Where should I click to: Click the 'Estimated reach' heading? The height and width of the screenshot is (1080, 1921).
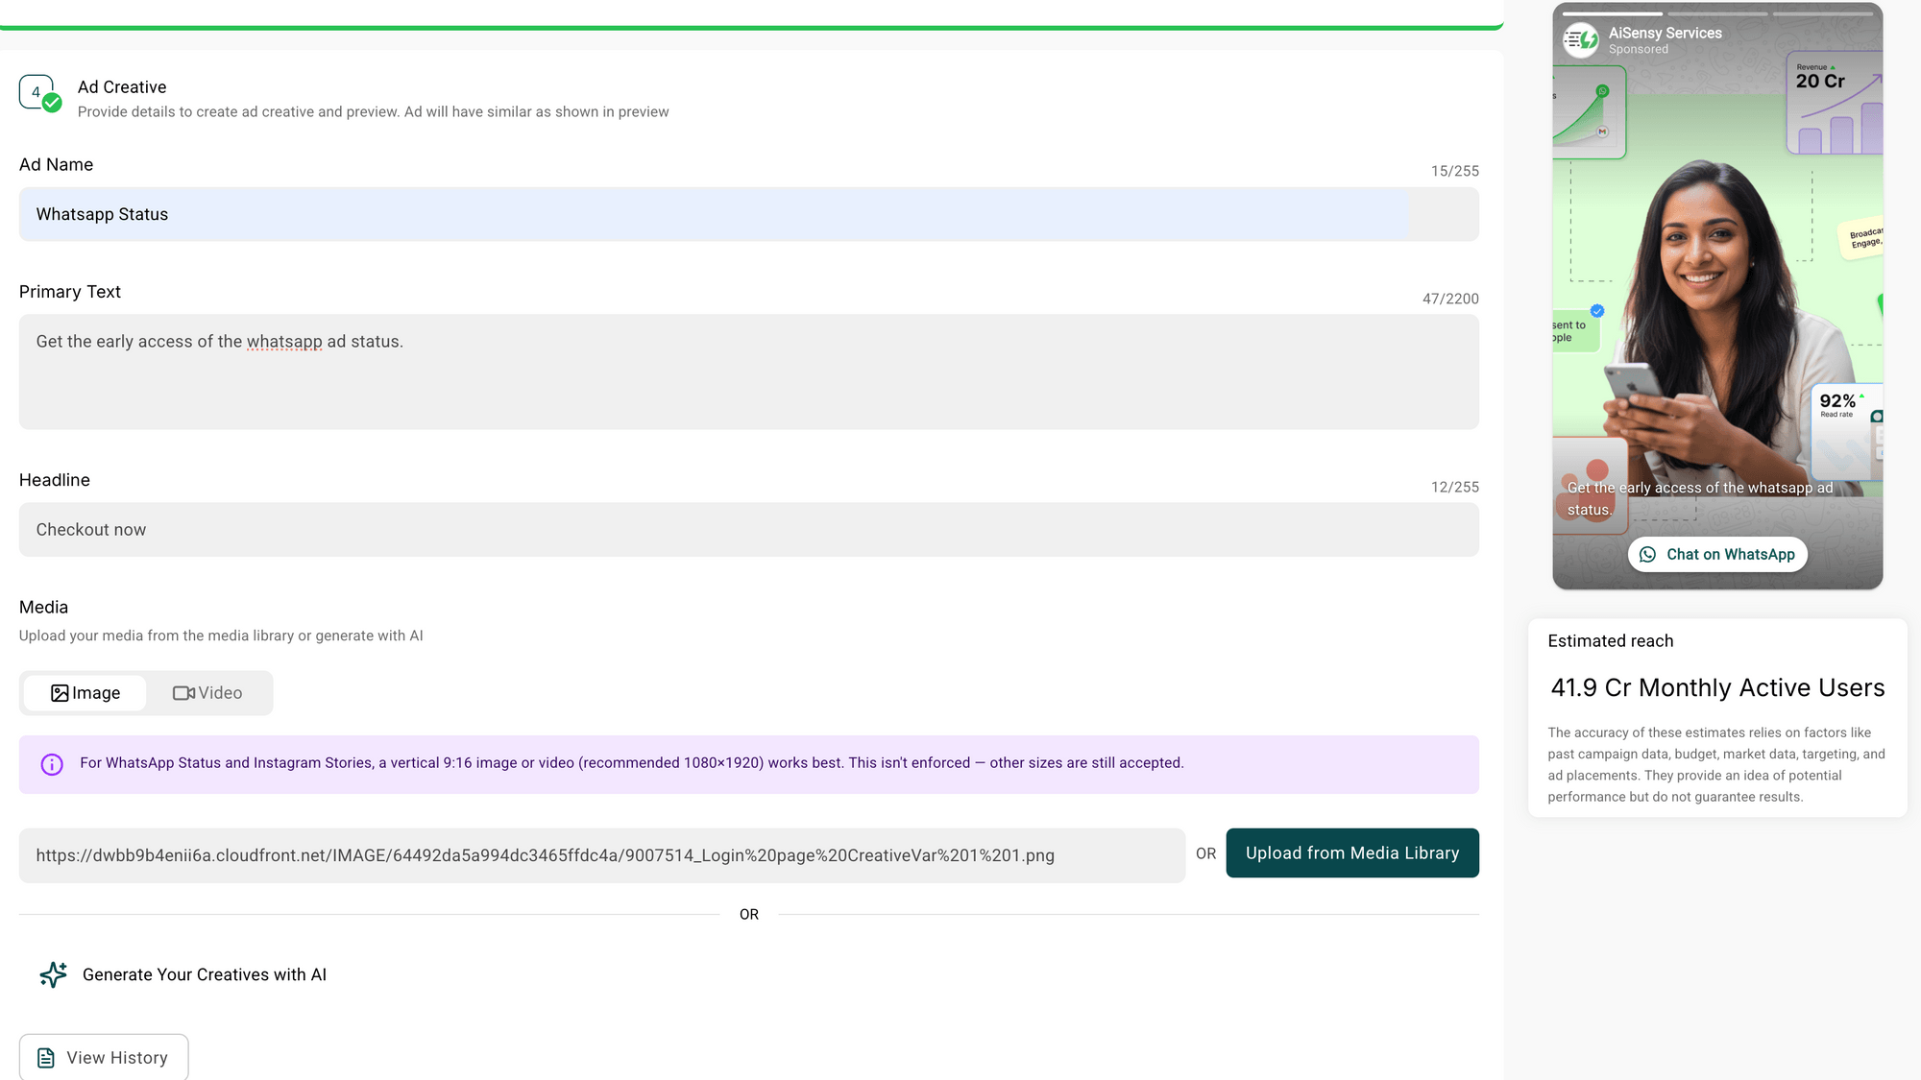coord(1611,641)
